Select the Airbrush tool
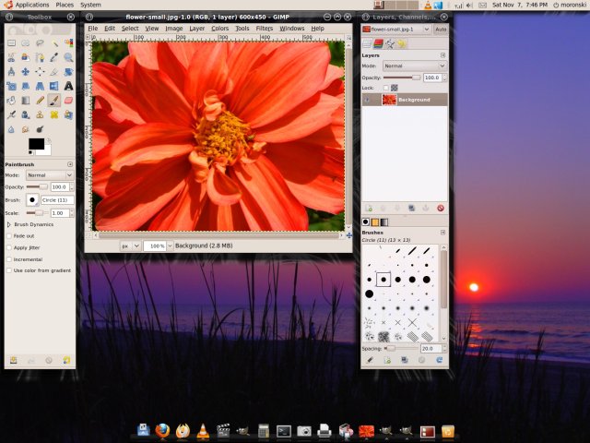Image resolution: width=590 pixels, height=443 pixels. point(11,114)
